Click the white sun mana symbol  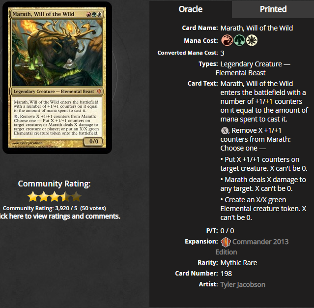tap(252, 40)
